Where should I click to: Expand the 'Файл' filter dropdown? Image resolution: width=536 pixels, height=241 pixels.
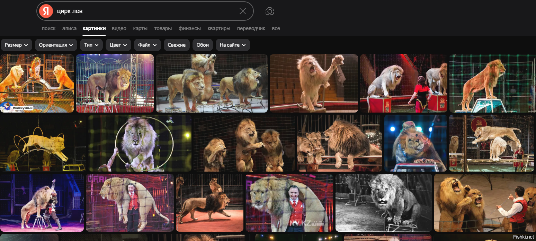point(148,45)
